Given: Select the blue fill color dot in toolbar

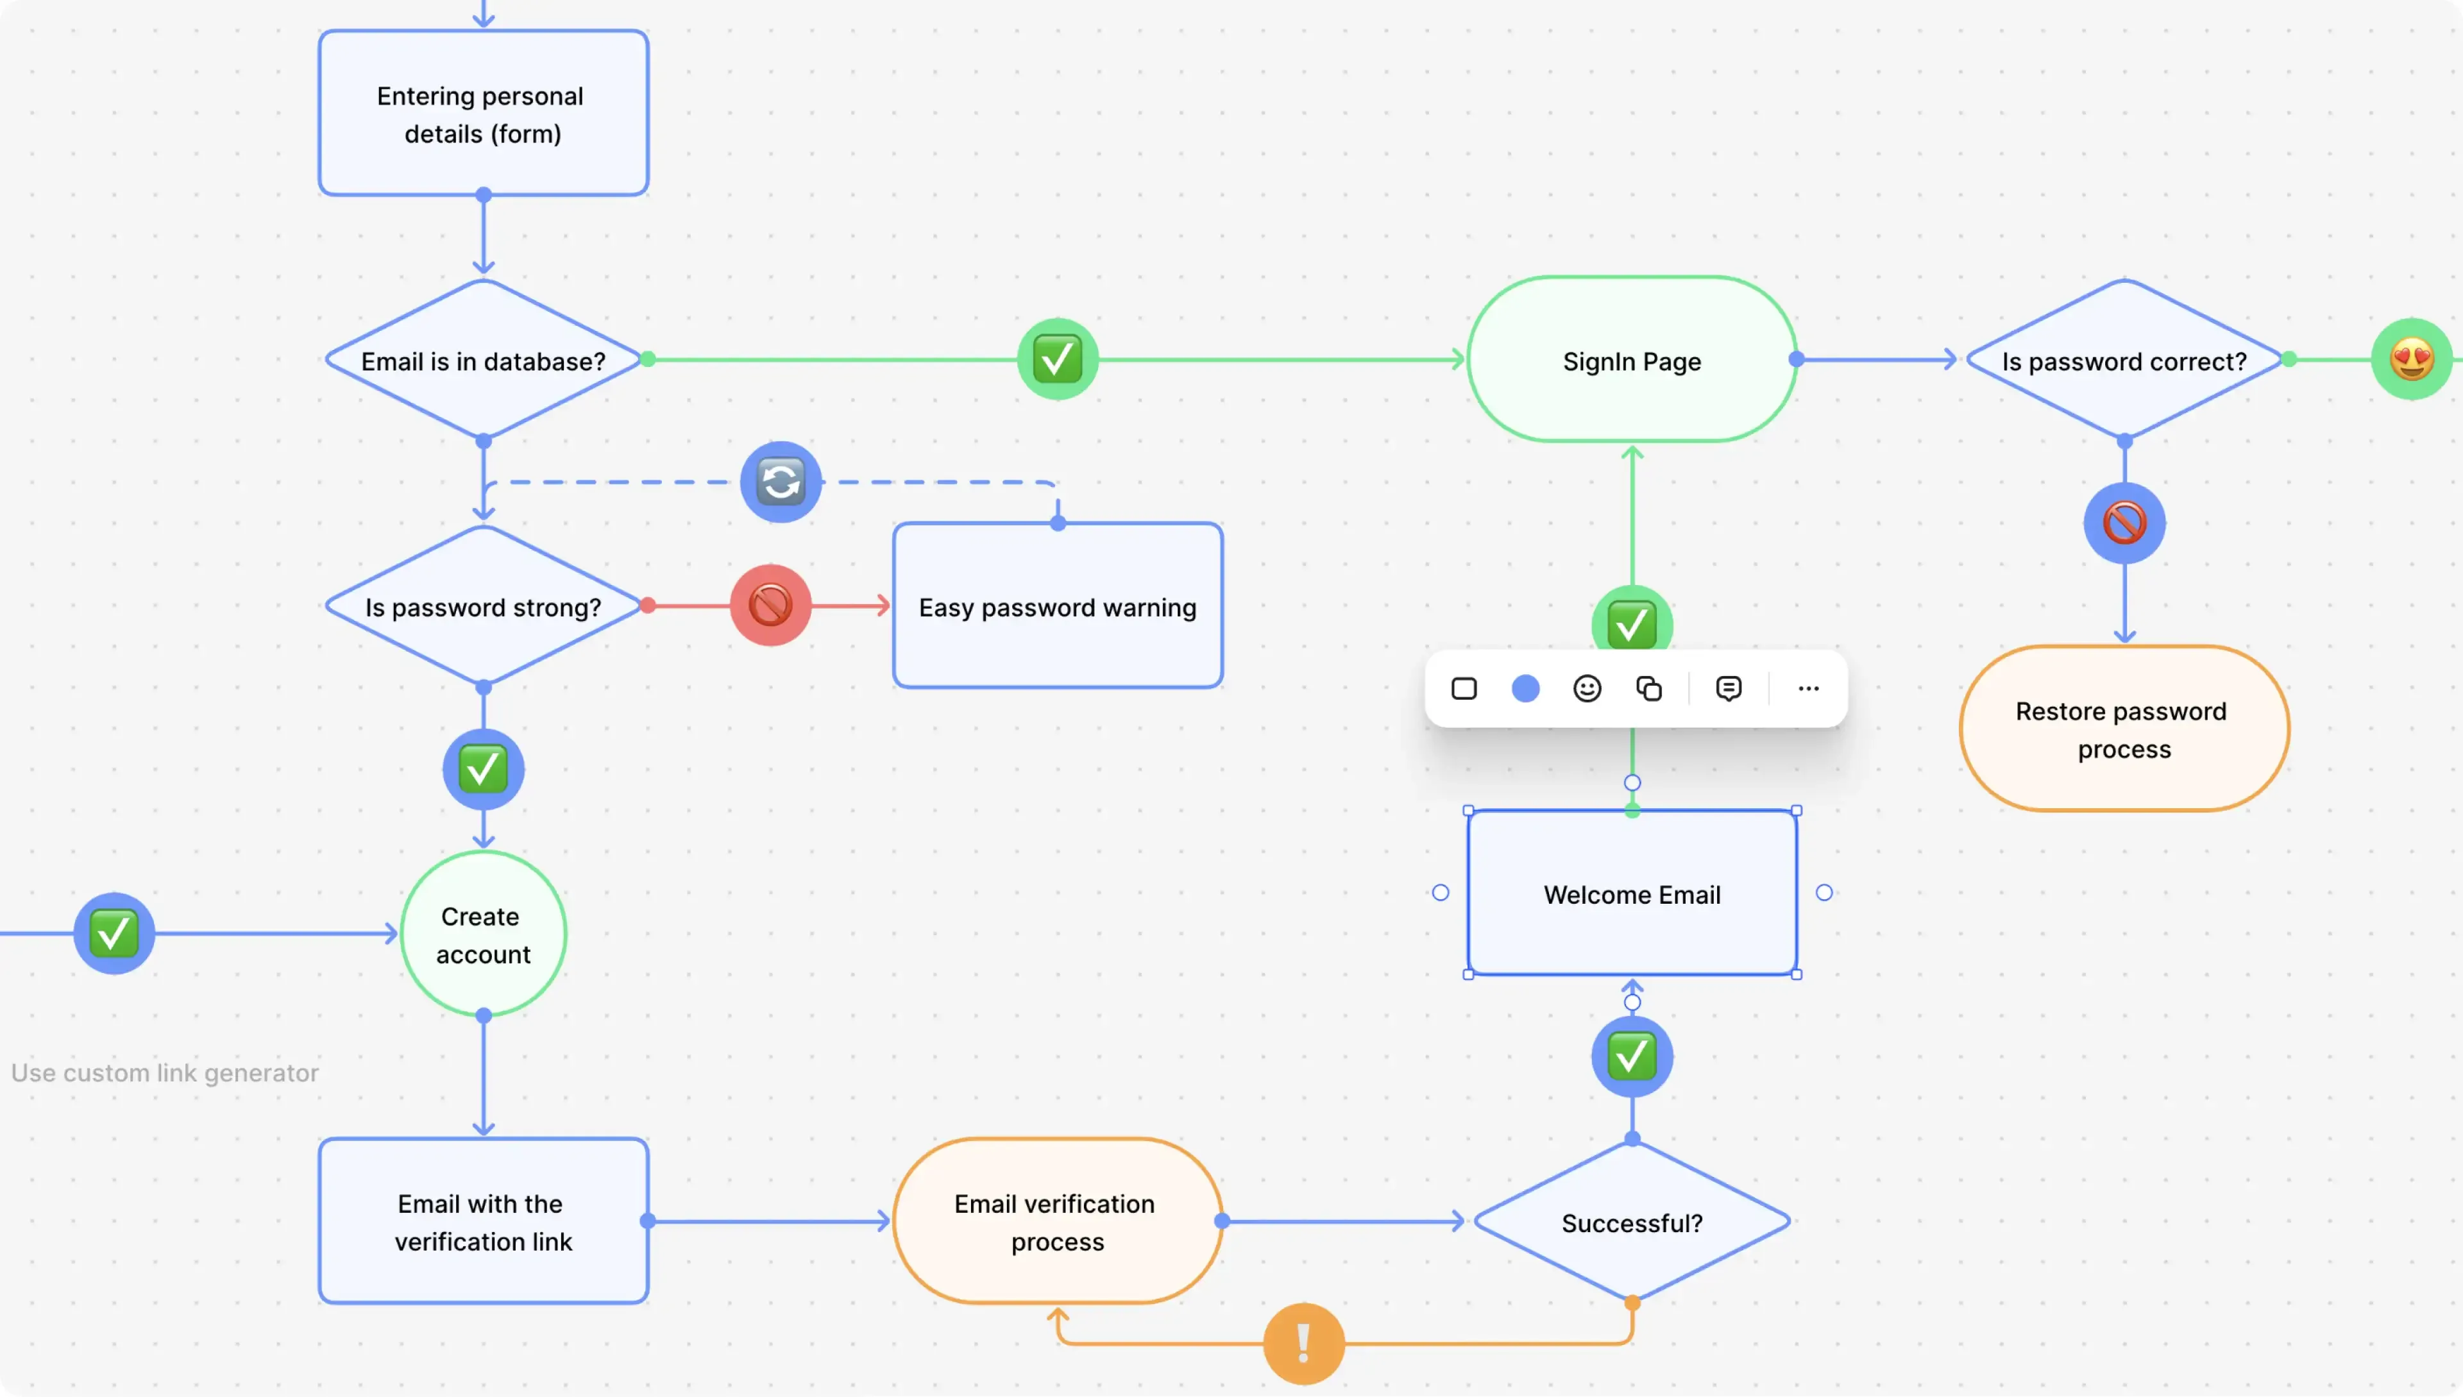Looking at the screenshot, I should pos(1524,687).
